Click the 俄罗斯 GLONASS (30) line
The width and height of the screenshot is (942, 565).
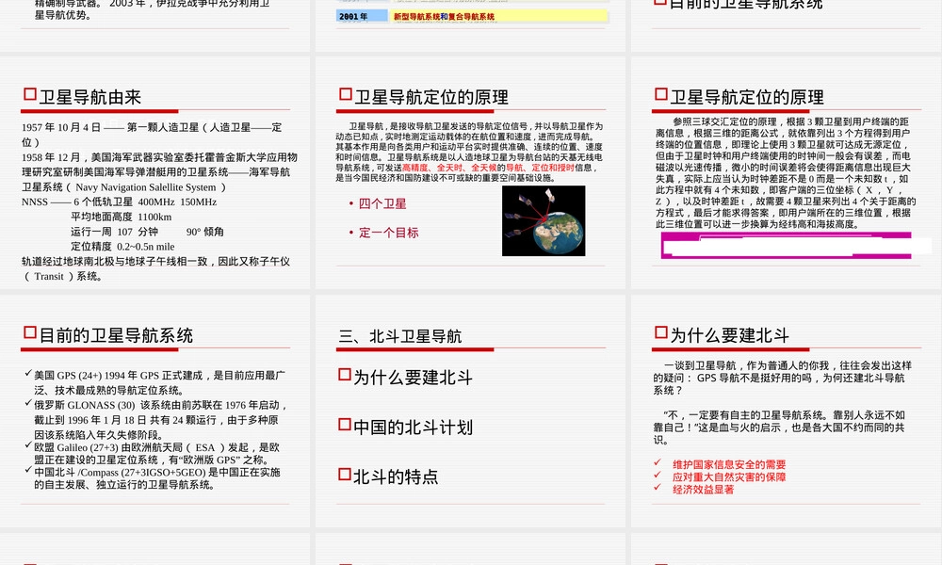click(161, 405)
